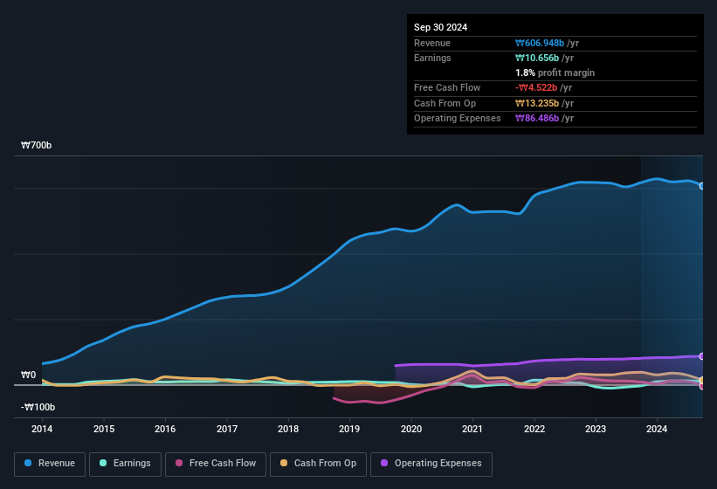Toggle the Free Cash Flow legend button

pyautogui.click(x=216, y=464)
